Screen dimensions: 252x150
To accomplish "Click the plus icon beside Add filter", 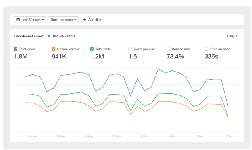I will 85,20.
